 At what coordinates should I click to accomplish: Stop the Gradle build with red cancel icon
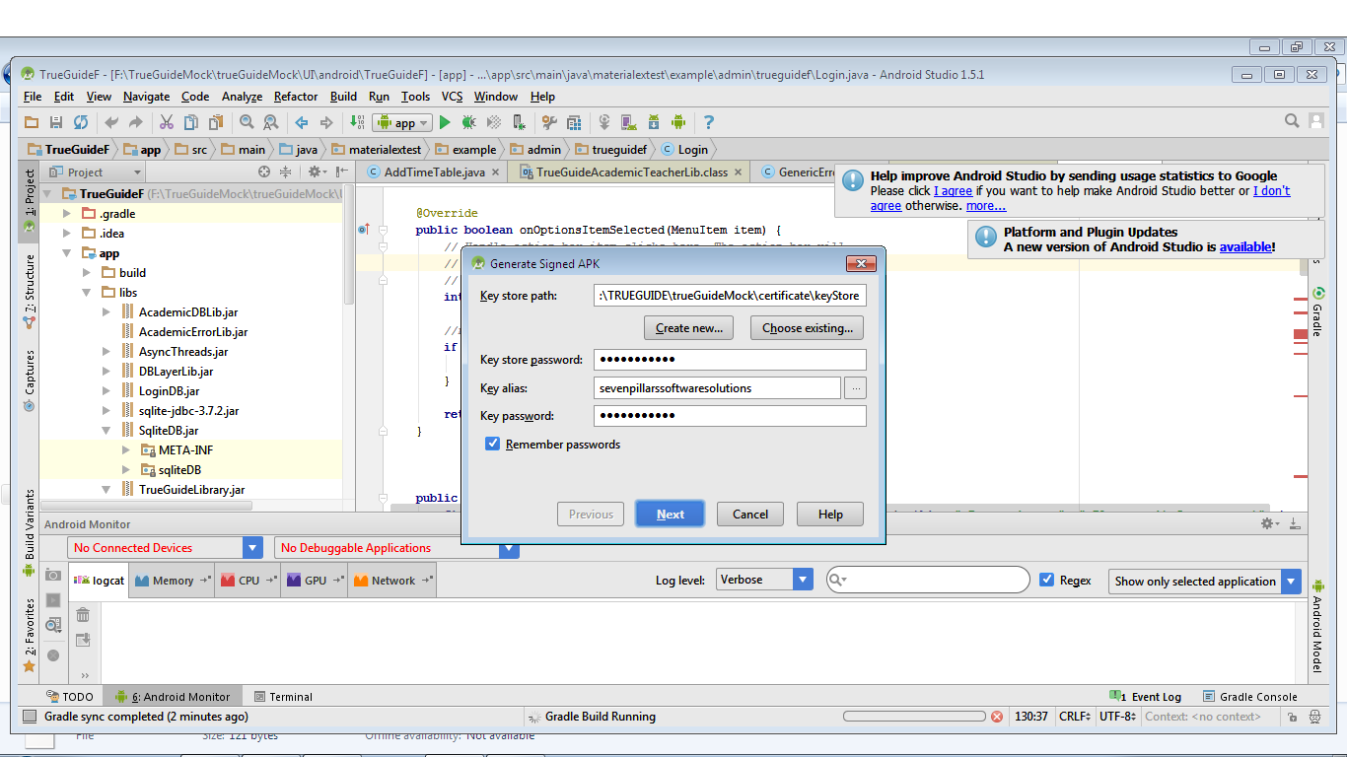tap(997, 717)
